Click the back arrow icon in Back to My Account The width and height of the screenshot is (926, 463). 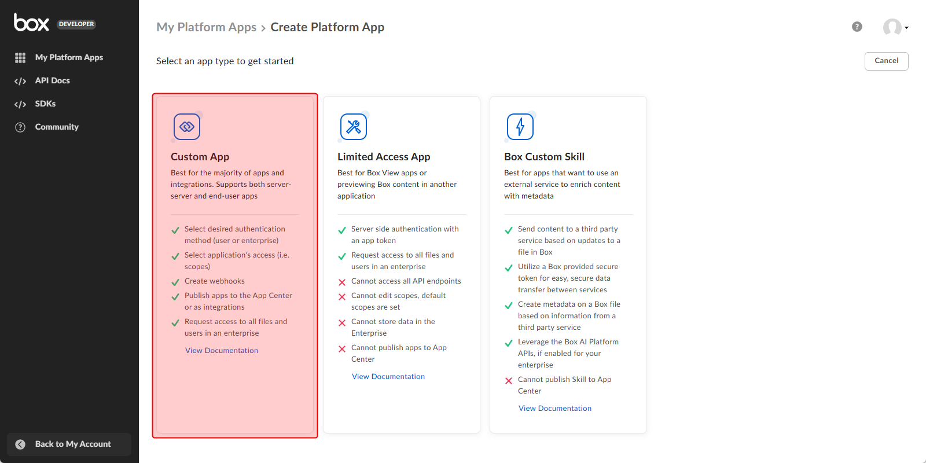click(x=20, y=444)
